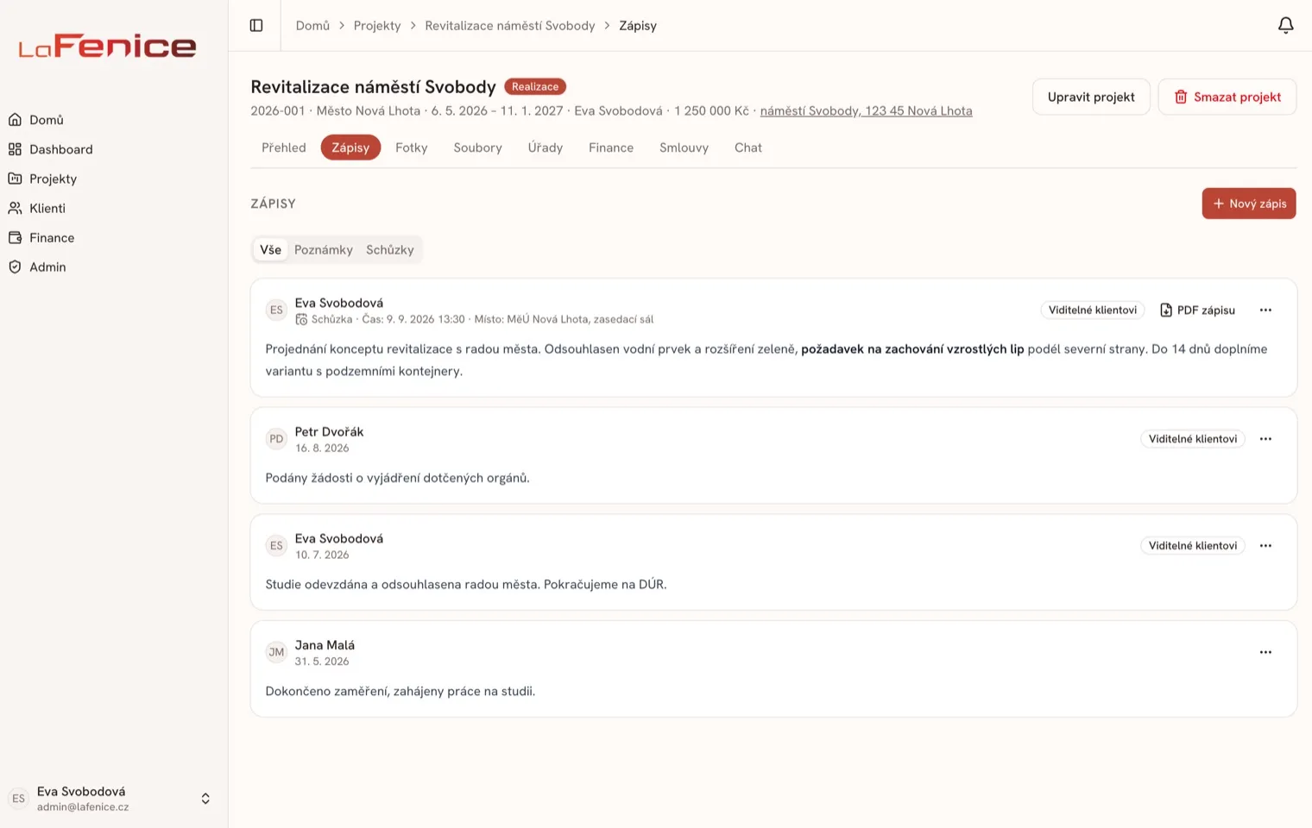Open Finance in the sidebar
Viewport: 1312px width, 828px height.
(114, 237)
